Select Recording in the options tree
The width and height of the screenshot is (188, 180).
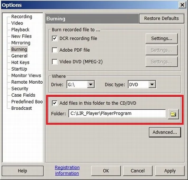tap(22, 17)
